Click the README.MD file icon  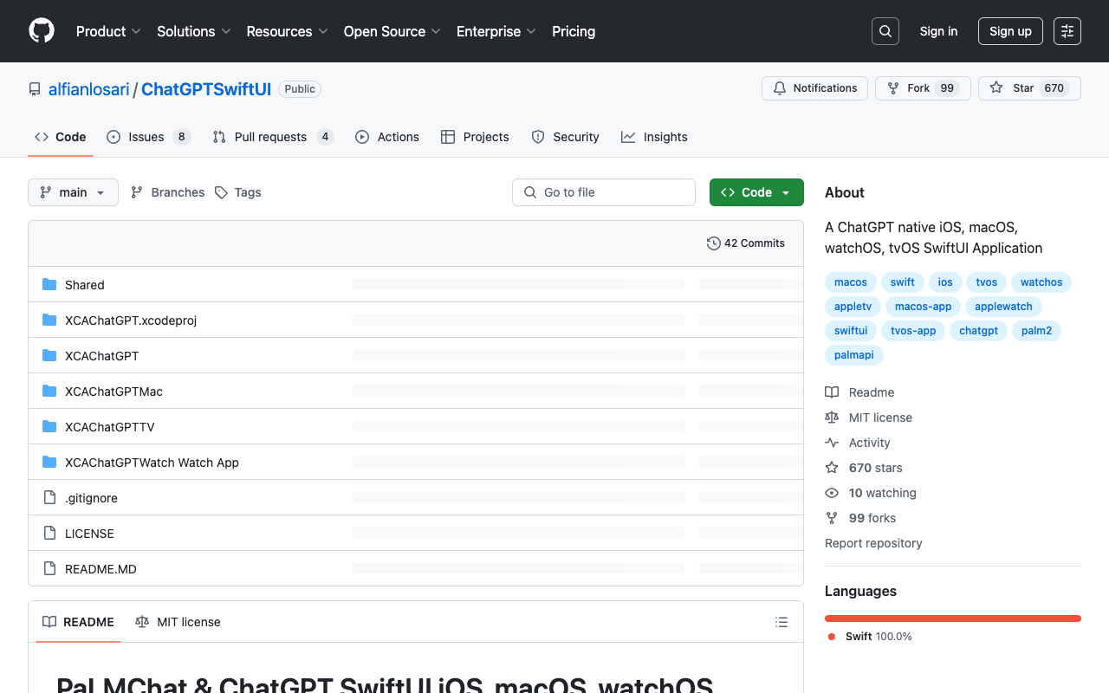coord(49,569)
